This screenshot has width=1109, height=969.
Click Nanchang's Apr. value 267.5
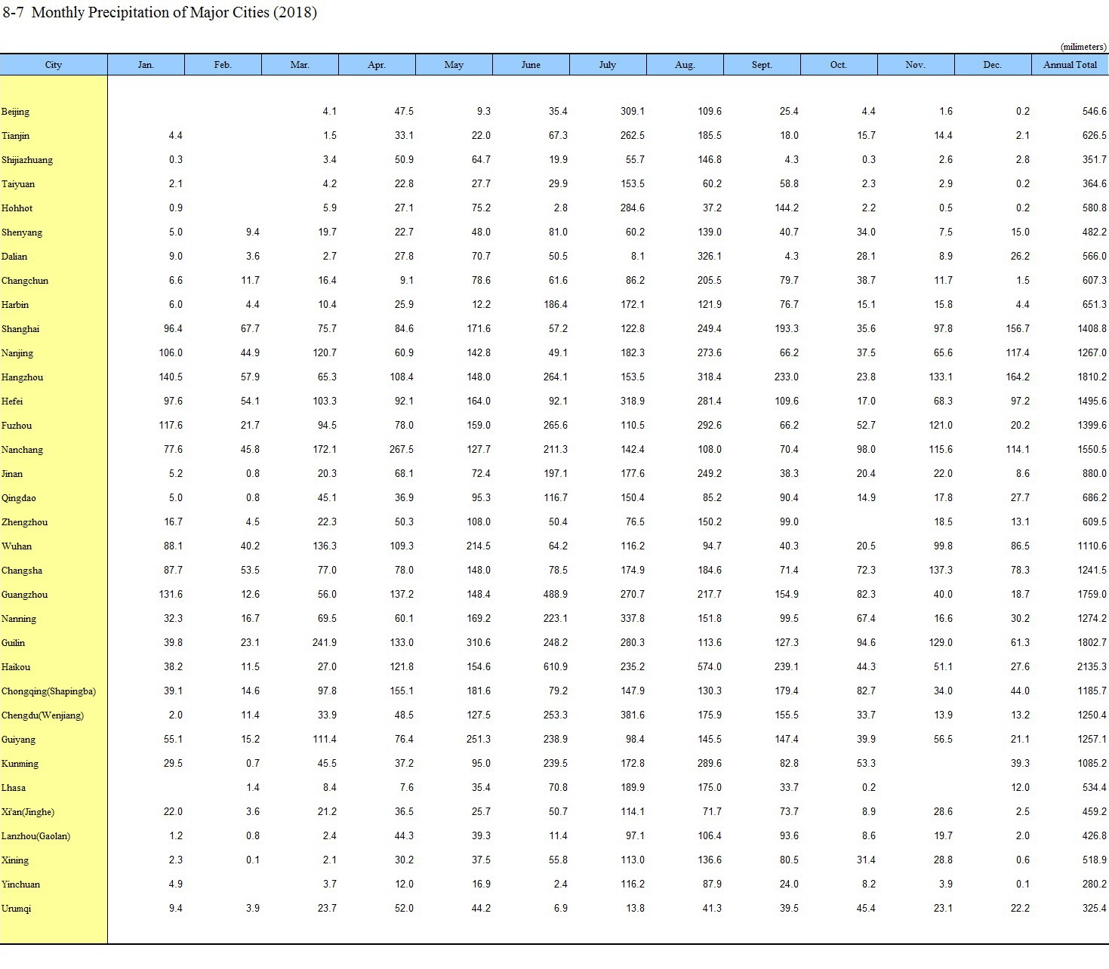tap(401, 450)
